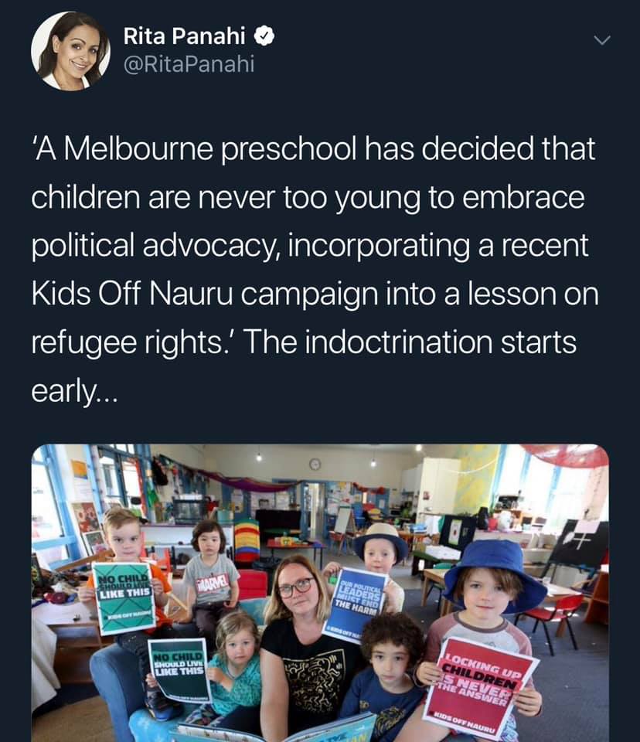Click the blue verified badge
The image size is (640, 742).
click(x=264, y=36)
